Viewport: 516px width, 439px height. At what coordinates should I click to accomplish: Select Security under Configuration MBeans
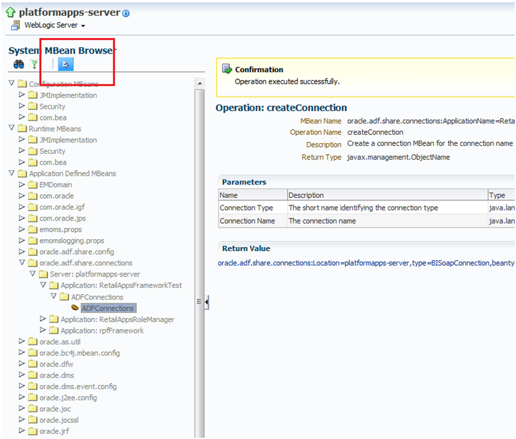pos(52,106)
